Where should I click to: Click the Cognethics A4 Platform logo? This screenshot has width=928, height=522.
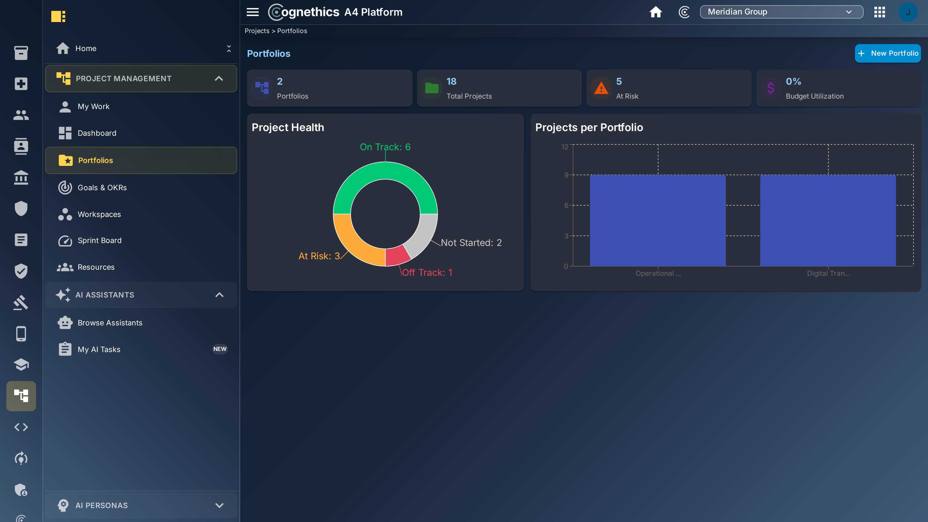pyautogui.click(x=336, y=12)
